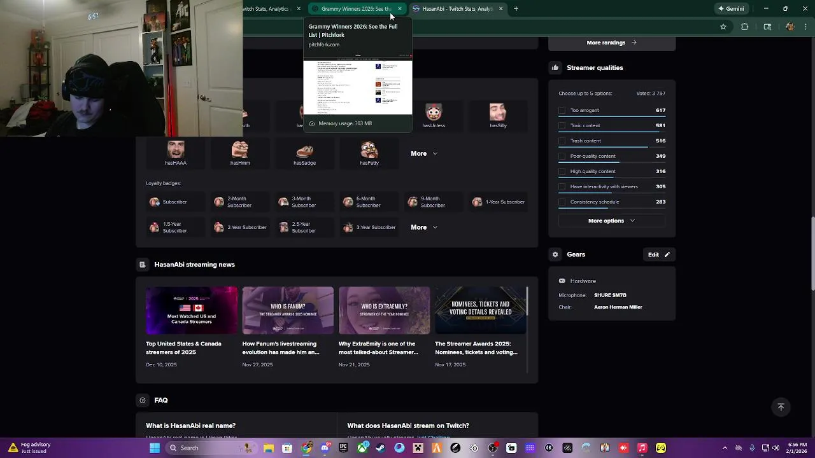
Task: Click the Gears section gear icon
Action: (555, 254)
